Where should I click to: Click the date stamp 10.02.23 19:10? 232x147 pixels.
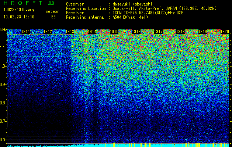coord(19,17)
